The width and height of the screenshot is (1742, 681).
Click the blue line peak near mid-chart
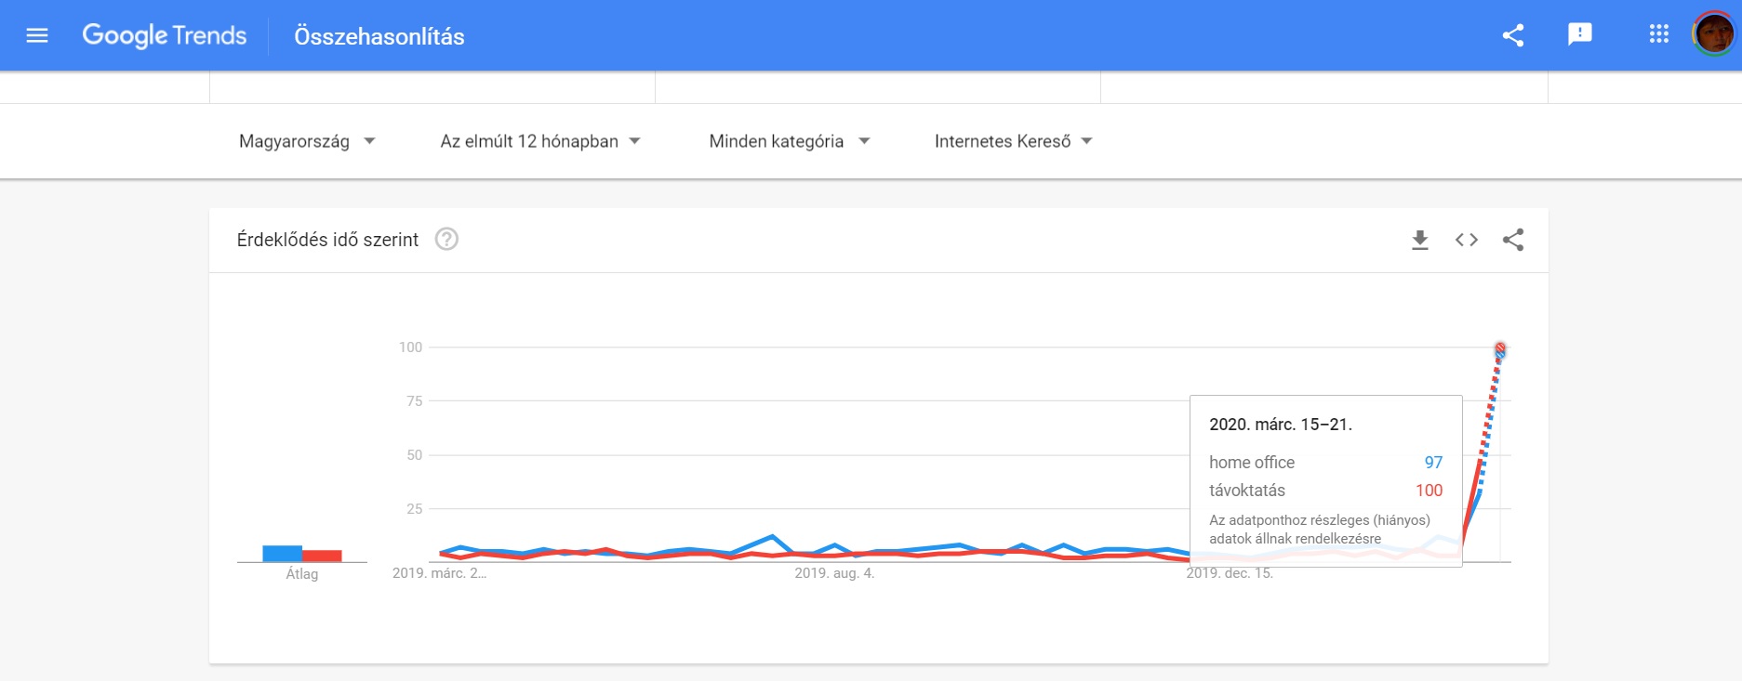coord(772,537)
